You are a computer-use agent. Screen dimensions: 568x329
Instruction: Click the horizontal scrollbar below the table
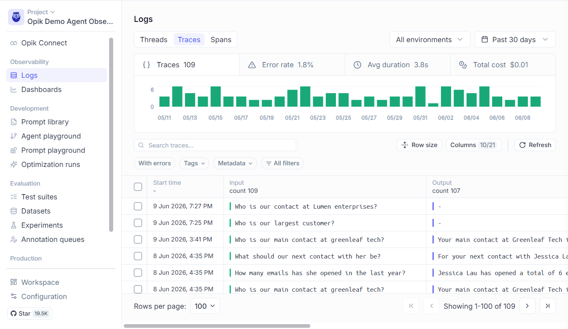pyautogui.click(x=217, y=326)
